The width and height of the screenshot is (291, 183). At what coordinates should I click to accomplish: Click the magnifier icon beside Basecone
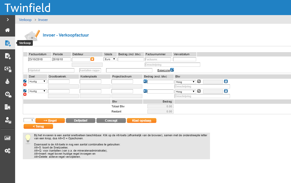(x=172, y=70)
